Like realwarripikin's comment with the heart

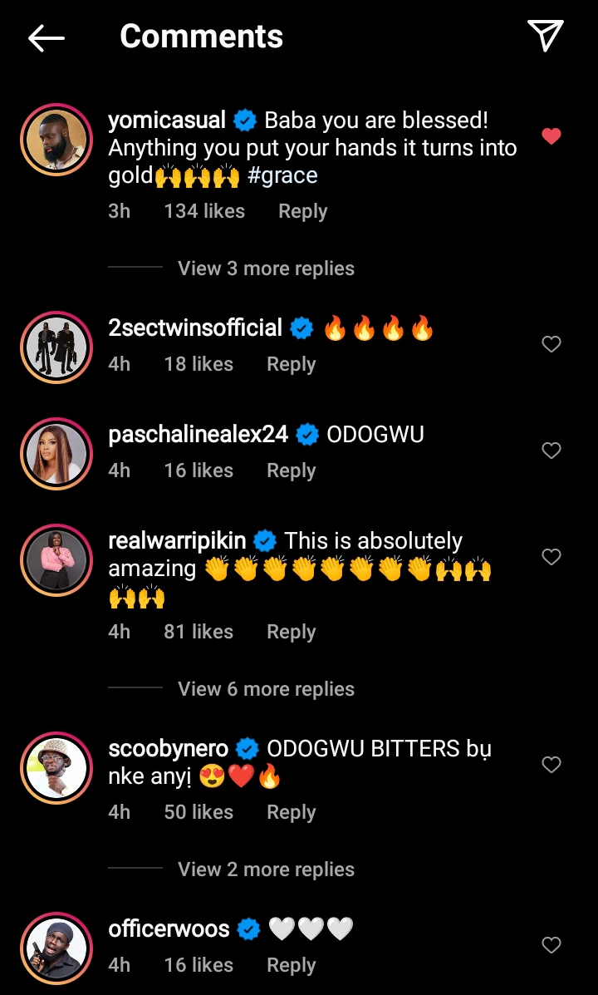point(551,557)
